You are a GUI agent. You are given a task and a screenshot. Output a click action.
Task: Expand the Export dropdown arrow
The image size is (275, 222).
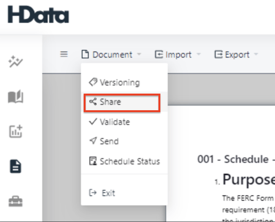256,55
